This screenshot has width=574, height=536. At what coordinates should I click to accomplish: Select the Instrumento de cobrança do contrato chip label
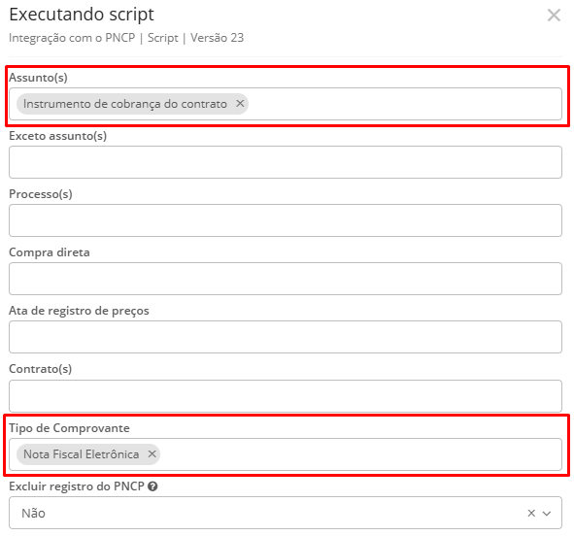(x=125, y=104)
